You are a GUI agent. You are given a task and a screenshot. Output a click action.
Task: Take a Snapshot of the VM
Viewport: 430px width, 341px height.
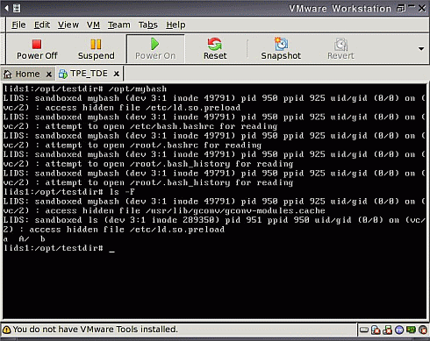tap(281, 49)
